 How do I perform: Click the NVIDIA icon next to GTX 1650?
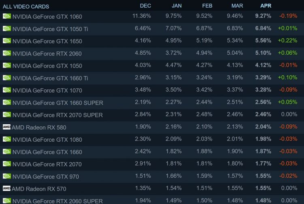7,41
